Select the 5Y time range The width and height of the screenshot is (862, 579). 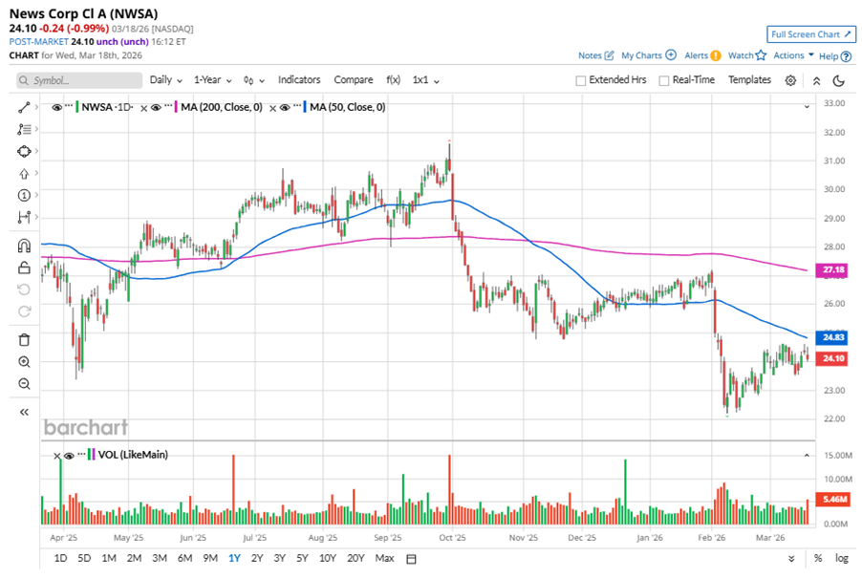[x=302, y=558]
